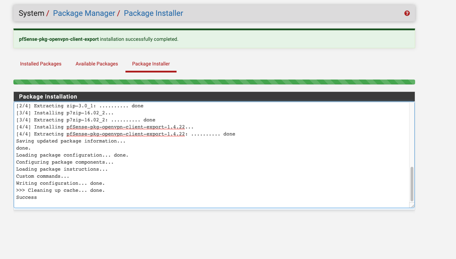Click '[3/4] Extracting p7zip-16.02_2' line

coord(86,120)
